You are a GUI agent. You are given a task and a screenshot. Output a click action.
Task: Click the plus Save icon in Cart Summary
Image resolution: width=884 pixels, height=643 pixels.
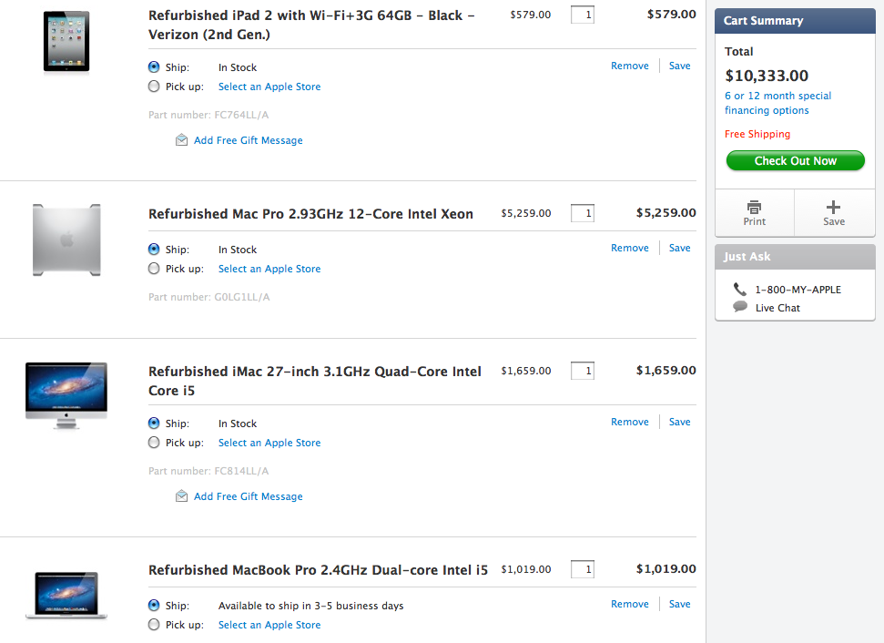pos(834,207)
